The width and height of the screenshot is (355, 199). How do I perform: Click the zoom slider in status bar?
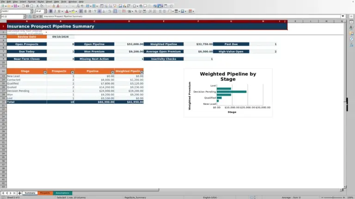(333, 198)
